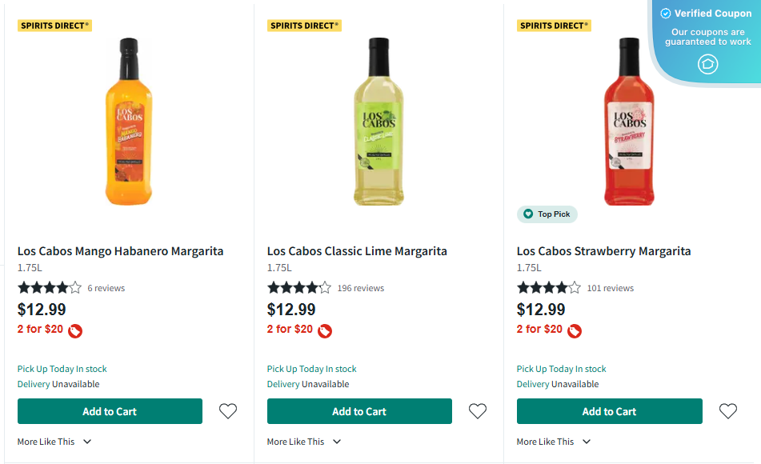Favorite the Mango Habanero Margarita heart icon

click(x=228, y=411)
